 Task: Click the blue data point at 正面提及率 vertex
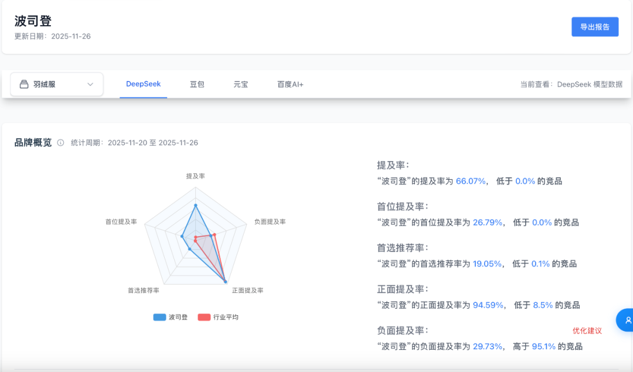[x=225, y=281]
